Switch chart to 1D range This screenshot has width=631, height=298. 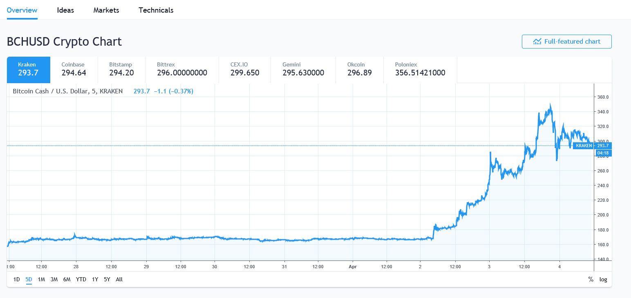coord(16,279)
